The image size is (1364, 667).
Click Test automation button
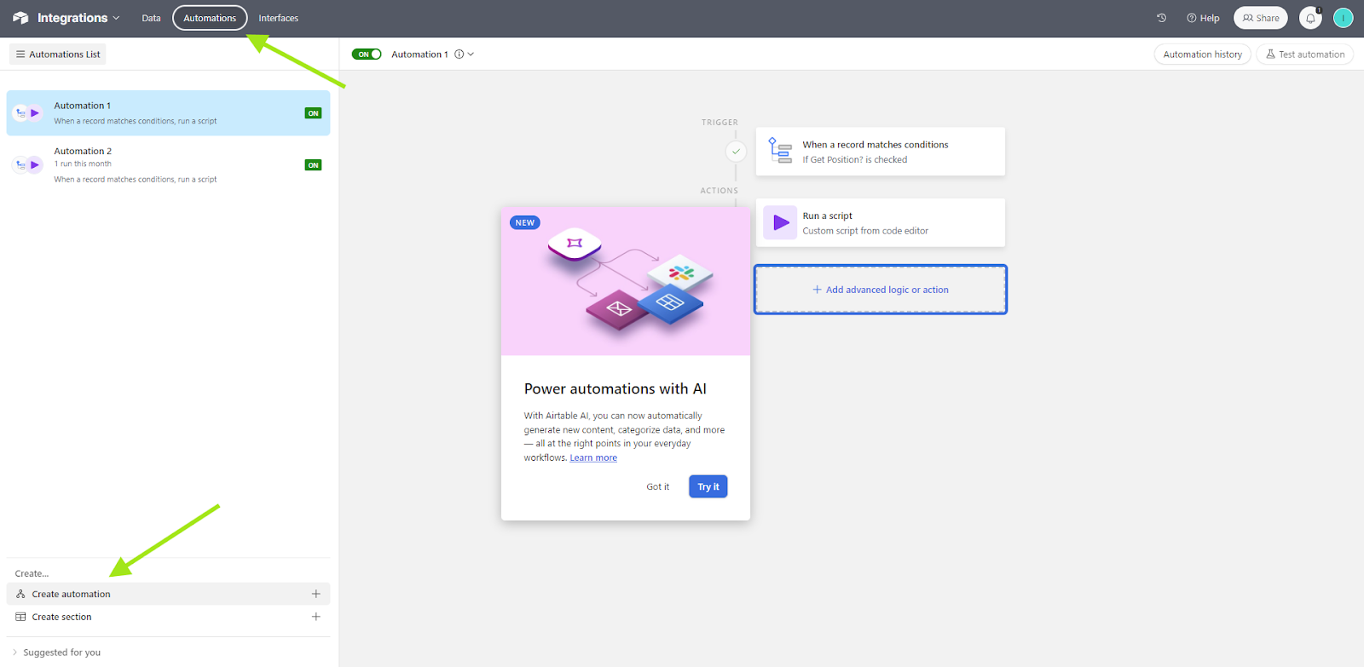(1305, 55)
